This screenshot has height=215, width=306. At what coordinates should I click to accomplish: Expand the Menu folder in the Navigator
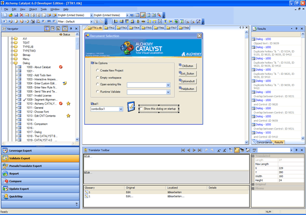point(12,59)
